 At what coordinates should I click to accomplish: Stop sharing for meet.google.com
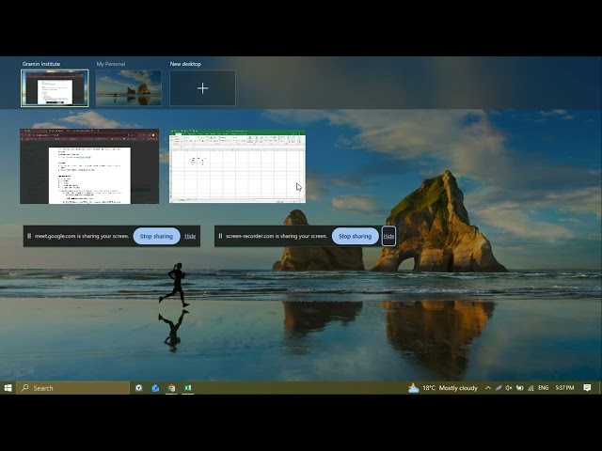click(x=156, y=236)
